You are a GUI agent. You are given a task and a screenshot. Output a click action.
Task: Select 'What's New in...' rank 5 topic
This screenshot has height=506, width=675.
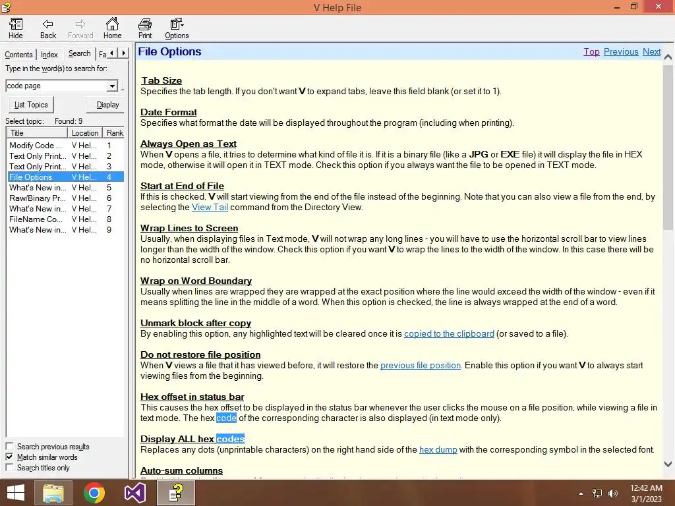65,188
